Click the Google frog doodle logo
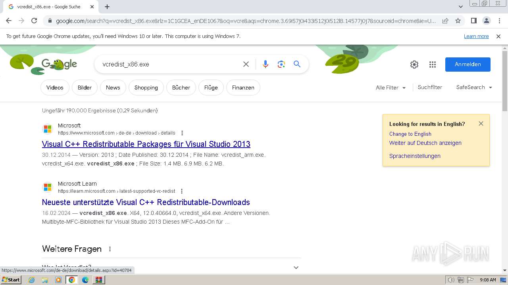The image size is (508, 285). click(x=59, y=64)
